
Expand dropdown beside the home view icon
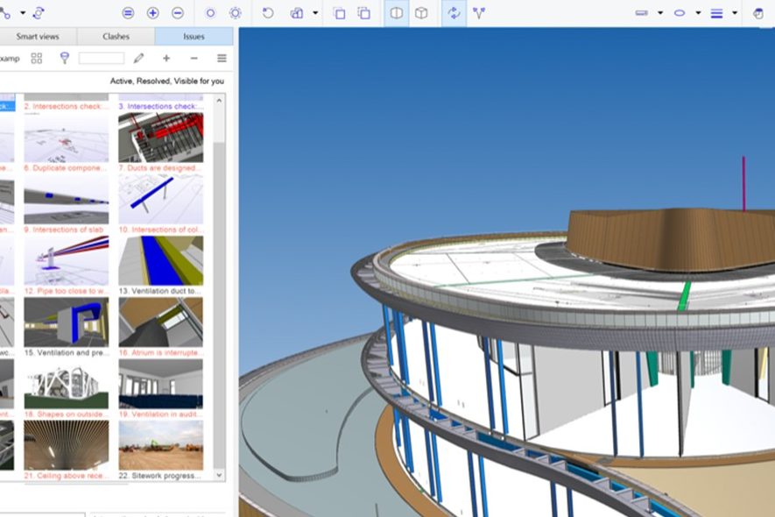pyautogui.click(x=315, y=13)
